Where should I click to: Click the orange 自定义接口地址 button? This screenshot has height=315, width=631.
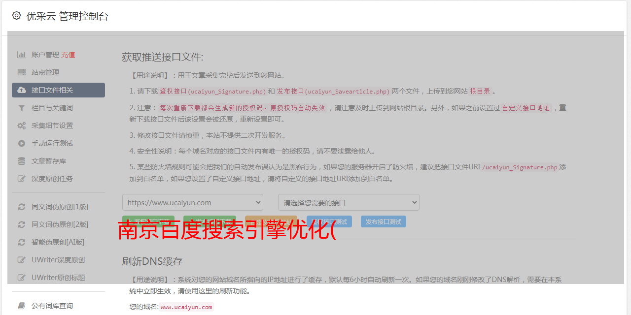point(271,221)
